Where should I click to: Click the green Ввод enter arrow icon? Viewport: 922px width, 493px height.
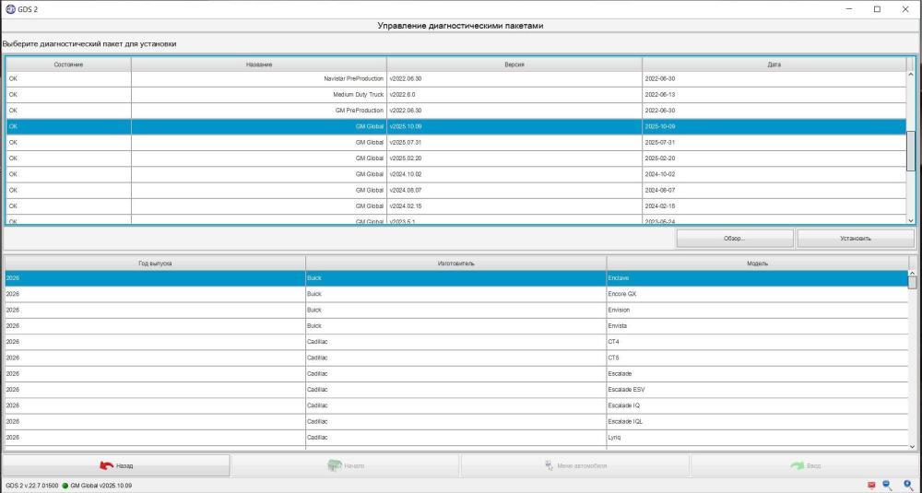click(797, 465)
